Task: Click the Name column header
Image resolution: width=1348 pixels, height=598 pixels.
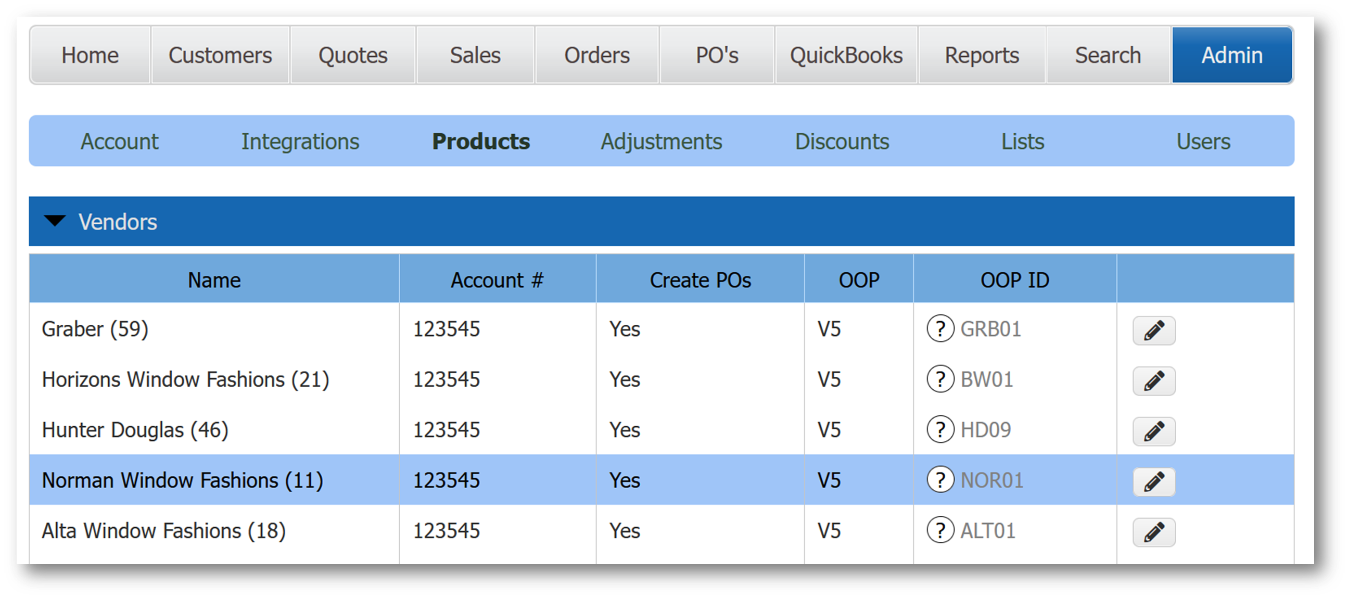Action: click(x=214, y=280)
